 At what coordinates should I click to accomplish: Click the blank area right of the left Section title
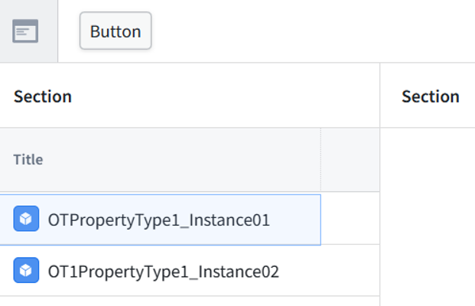pos(226,96)
